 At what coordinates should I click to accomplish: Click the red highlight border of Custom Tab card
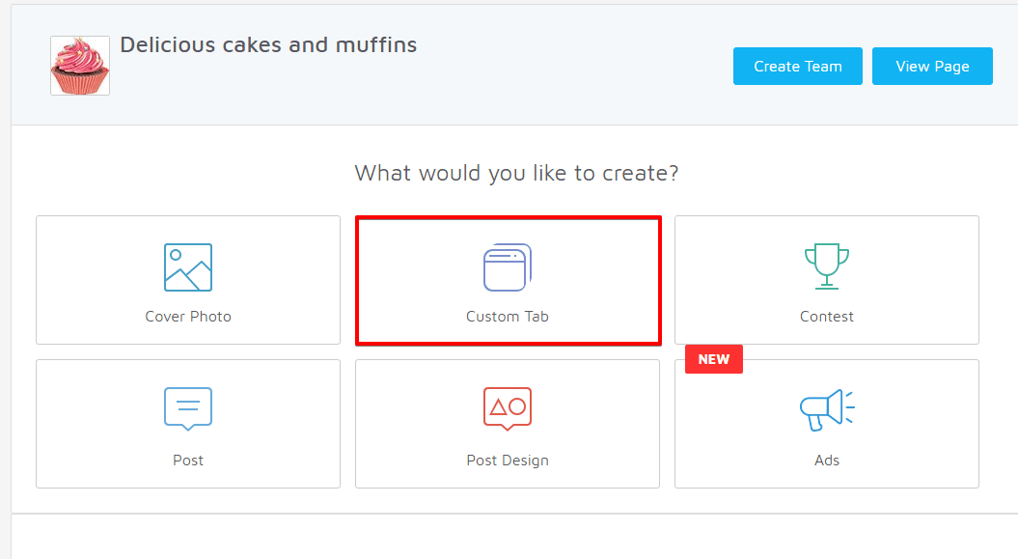508,218
